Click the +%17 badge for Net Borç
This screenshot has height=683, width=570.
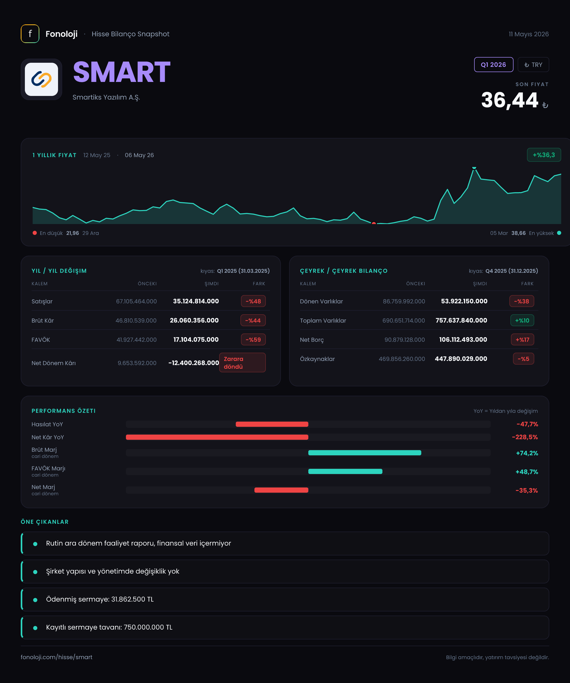(x=523, y=339)
